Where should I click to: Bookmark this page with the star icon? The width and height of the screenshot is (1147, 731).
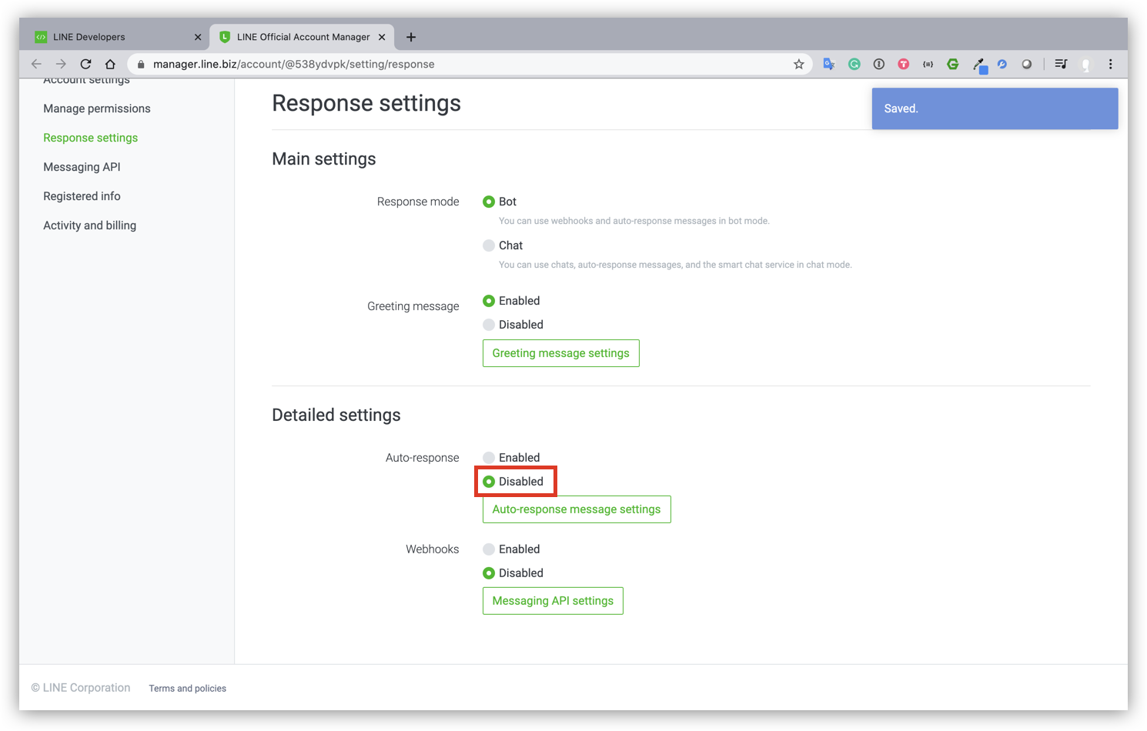point(799,64)
